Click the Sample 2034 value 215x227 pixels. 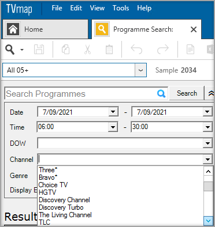188,70
